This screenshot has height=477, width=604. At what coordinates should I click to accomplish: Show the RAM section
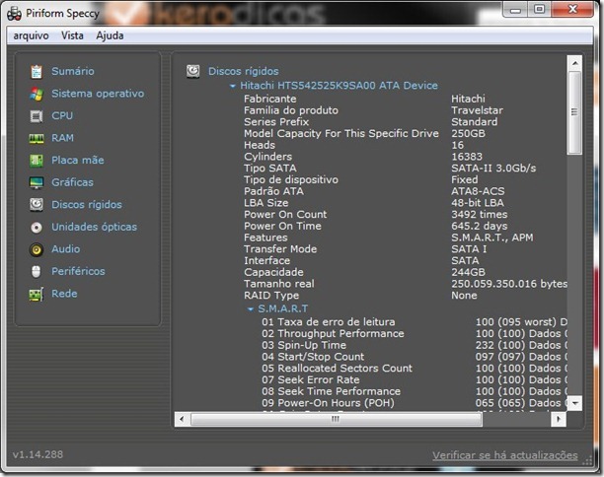coord(62,138)
